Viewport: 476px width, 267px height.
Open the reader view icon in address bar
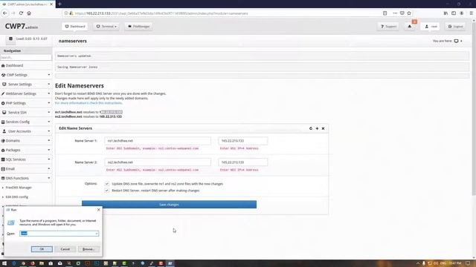(x=385, y=13)
